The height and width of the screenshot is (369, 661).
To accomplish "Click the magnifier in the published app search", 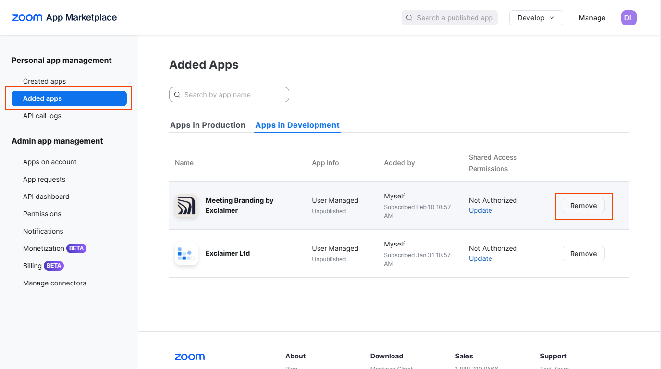I will (409, 17).
